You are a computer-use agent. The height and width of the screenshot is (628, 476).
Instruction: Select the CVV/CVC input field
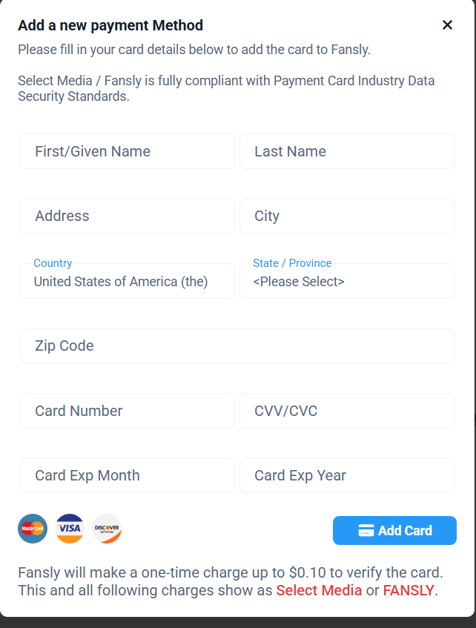346,411
